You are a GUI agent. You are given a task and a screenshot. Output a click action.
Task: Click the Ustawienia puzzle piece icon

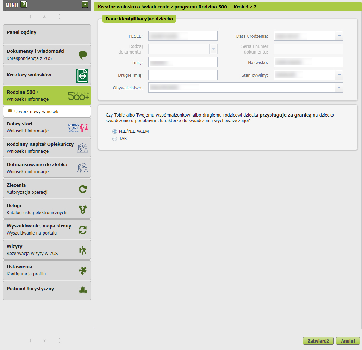point(82,270)
